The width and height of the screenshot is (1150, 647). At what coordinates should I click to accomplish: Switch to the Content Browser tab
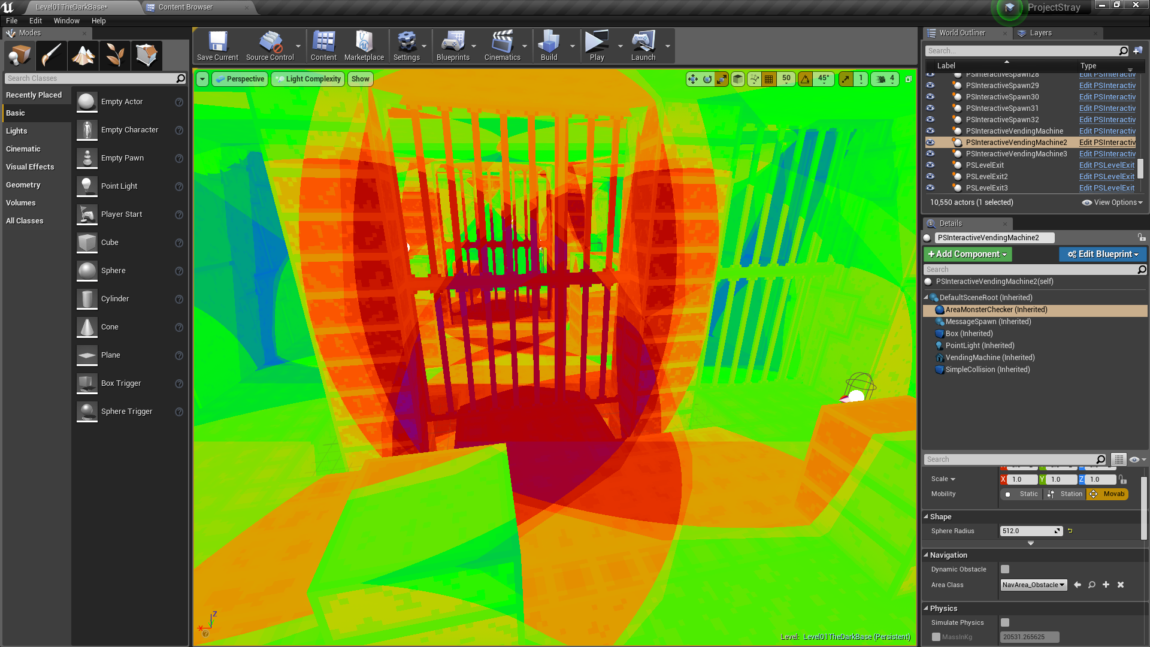point(186,7)
